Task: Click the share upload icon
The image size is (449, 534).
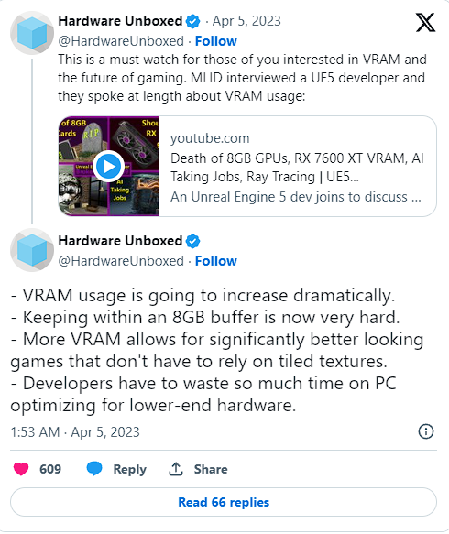Action: [x=176, y=469]
